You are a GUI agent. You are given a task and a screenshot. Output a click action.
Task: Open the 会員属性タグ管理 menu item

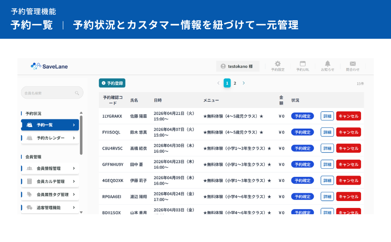50,194
